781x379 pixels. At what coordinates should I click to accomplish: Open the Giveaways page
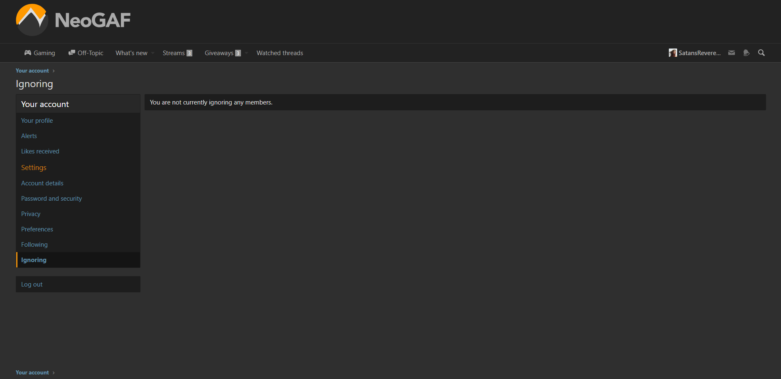(x=222, y=53)
